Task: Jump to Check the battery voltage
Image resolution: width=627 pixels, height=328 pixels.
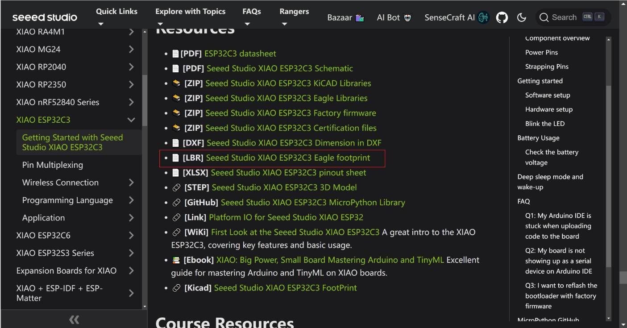Action: pyautogui.click(x=552, y=158)
